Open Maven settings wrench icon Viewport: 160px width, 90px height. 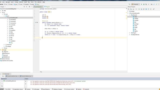point(154,9)
